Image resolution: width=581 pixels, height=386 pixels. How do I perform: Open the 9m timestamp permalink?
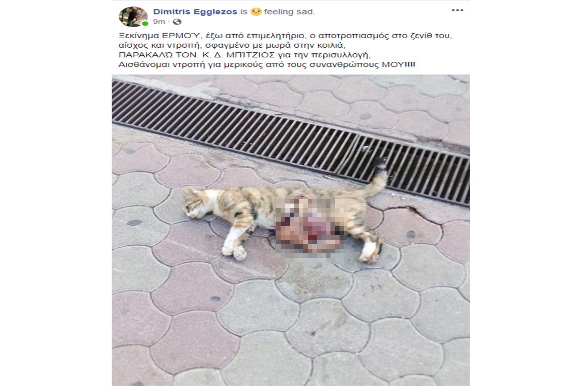point(159,22)
